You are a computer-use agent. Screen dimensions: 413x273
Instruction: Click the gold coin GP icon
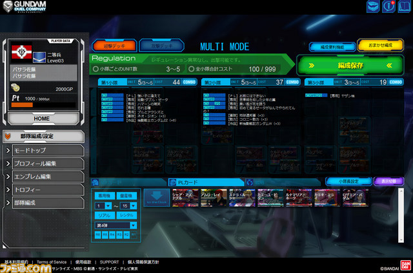tap(15, 88)
